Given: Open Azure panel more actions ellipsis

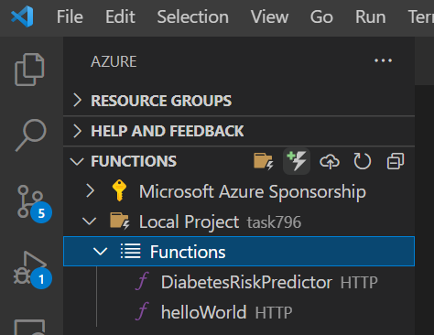Looking at the screenshot, I should (x=383, y=60).
